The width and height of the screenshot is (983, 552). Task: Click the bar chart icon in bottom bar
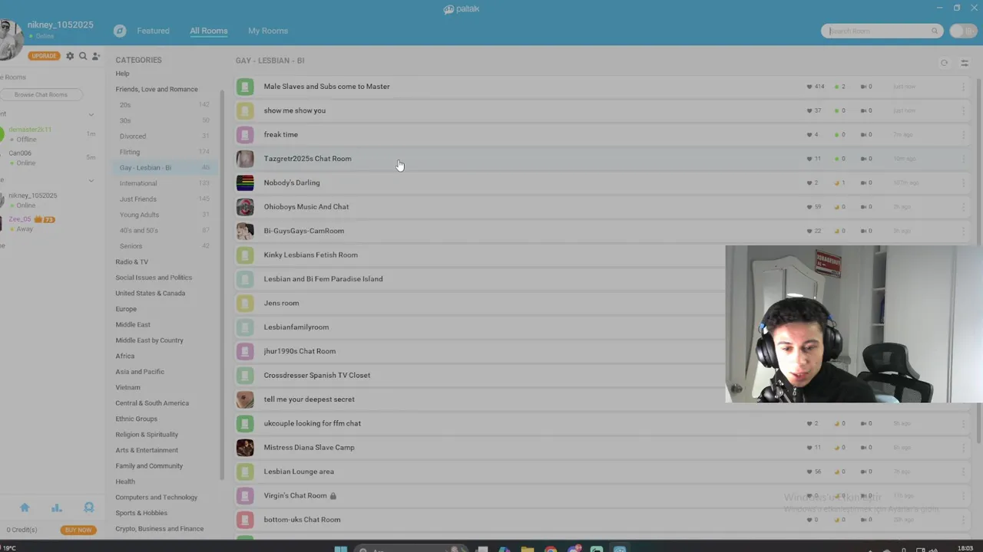point(56,508)
